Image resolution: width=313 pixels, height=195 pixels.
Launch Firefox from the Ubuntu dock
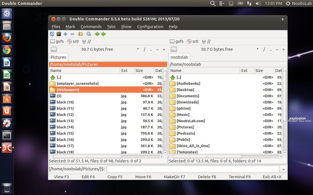7,38
